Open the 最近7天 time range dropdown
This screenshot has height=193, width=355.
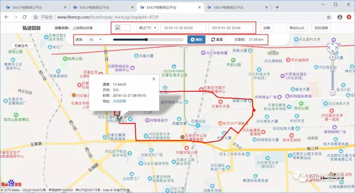(147, 28)
